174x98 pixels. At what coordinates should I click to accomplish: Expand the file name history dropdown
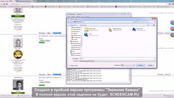(x=155, y=59)
